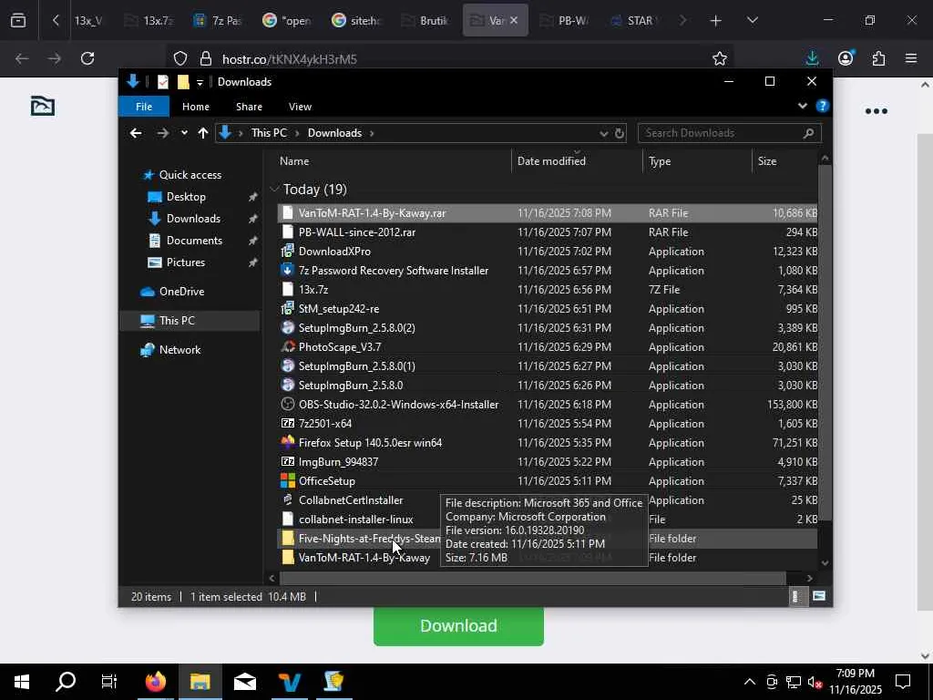This screenshot has height=700, width=933.
Task: Select PhotoScape_V3.7 application icon
Action: (287, 346)
